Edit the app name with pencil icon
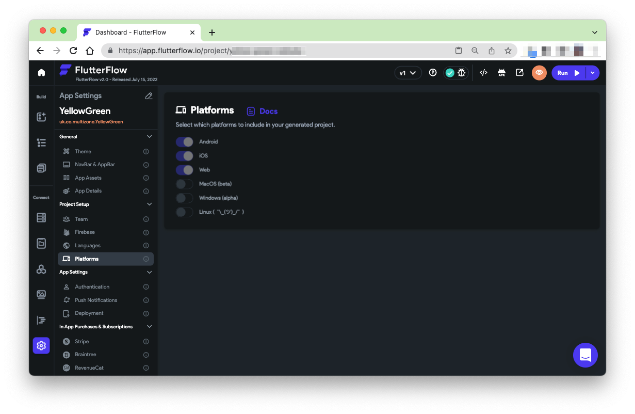635x414 pixels. (149, 95)
